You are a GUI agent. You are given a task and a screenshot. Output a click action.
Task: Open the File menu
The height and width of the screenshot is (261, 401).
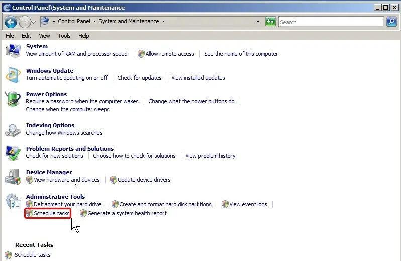10,36
